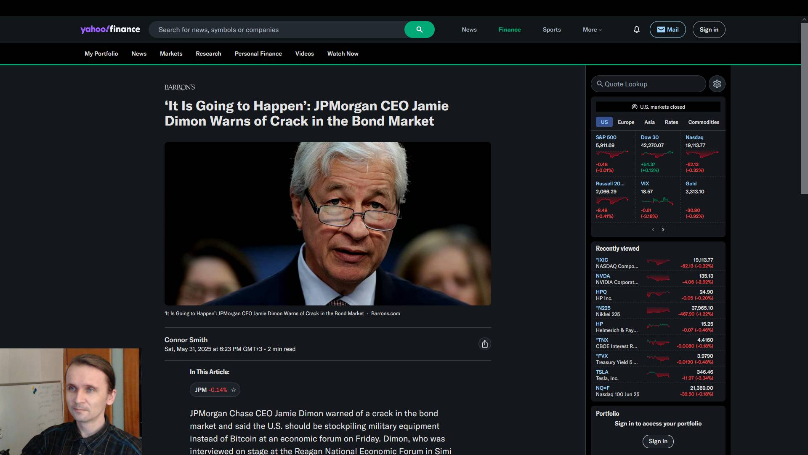The image size is (808, 455).
Task: Click the Mail envelope button
Action: click(667, 29)
